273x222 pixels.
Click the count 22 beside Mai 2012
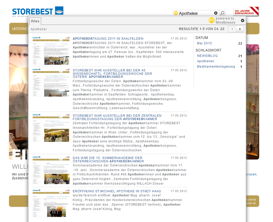coord(240,44)
